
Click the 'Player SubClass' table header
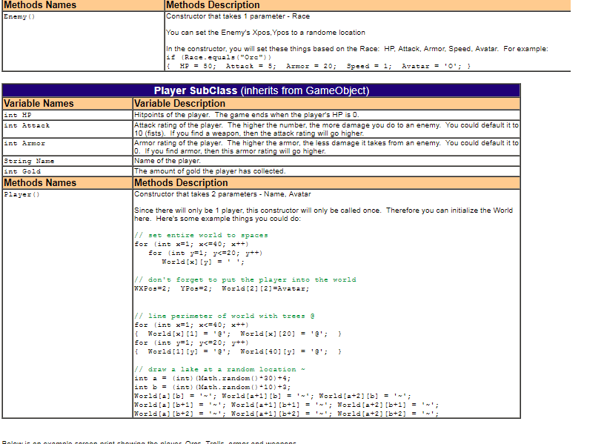[x=262, y=90]
